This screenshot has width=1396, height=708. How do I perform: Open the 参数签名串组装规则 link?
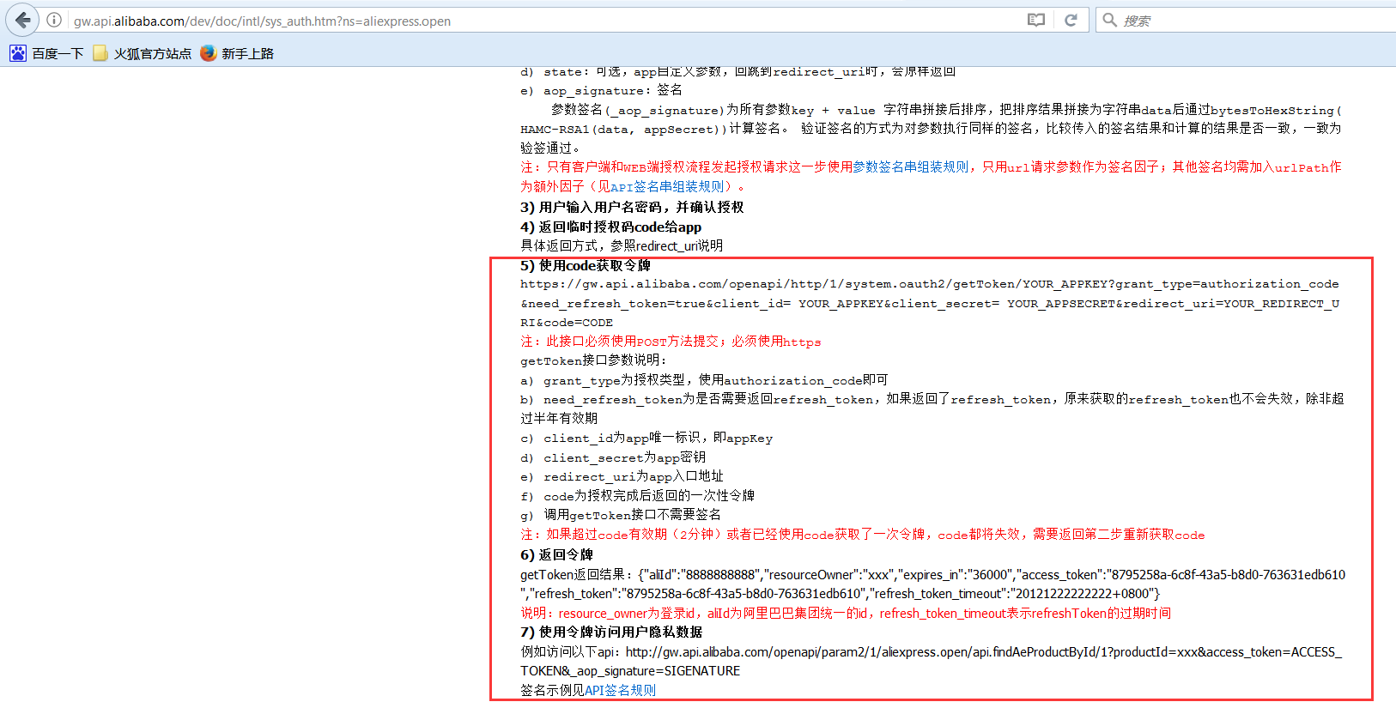coord(911,167)
